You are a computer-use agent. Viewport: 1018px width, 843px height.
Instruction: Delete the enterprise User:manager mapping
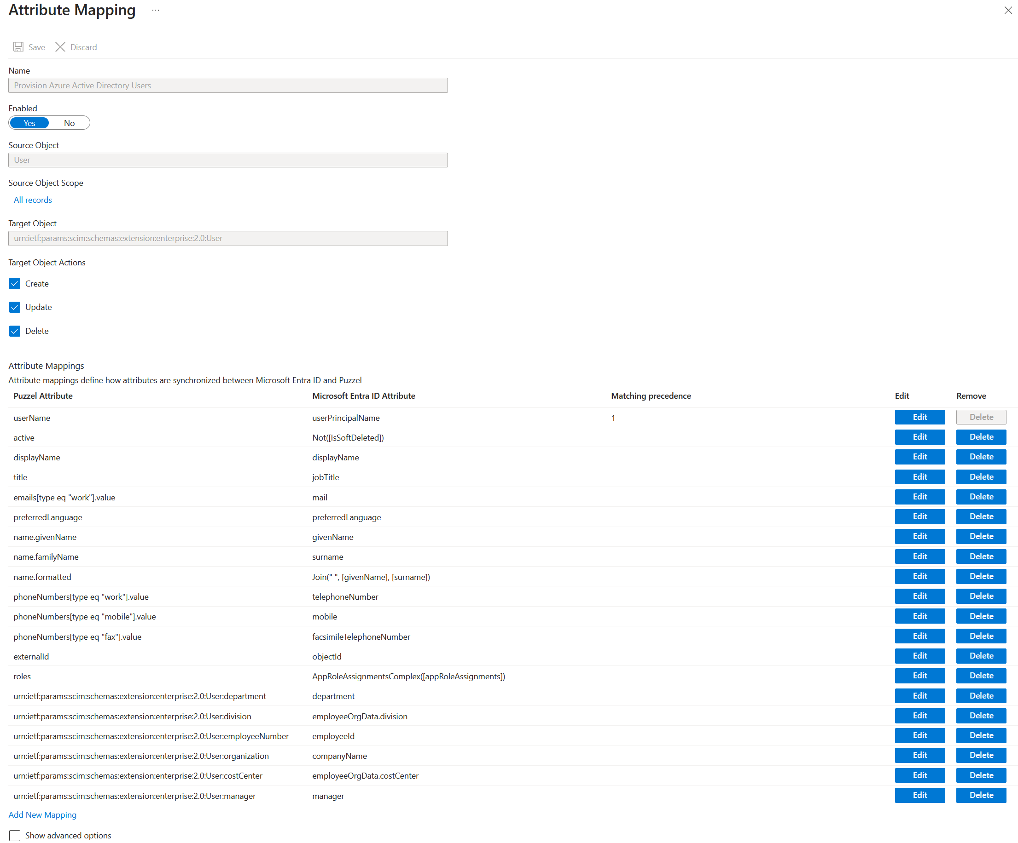tap(981, 795)
